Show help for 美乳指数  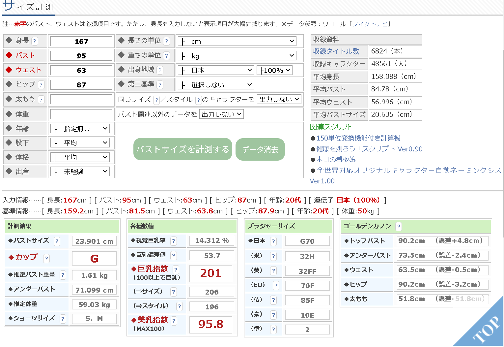coord(174,321)
